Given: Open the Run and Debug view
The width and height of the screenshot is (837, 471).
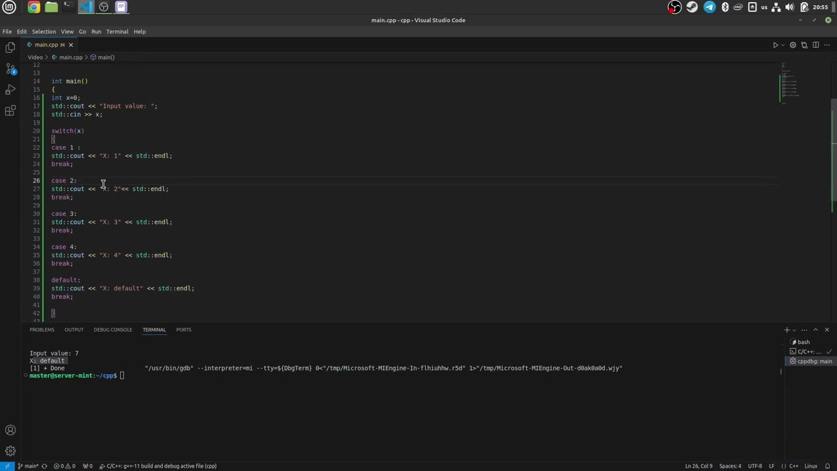Looking at the screenshot, I should coord(10,90).
